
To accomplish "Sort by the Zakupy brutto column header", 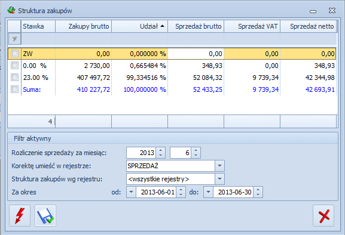I will tap(83, 26).
